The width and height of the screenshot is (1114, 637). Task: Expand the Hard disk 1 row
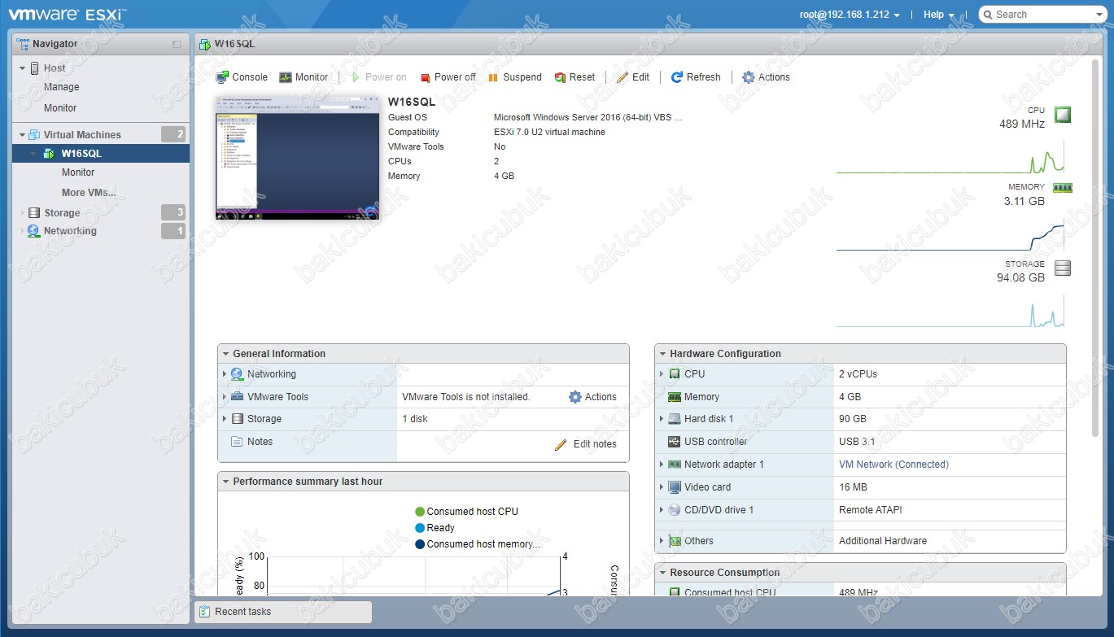pos(662,419)
